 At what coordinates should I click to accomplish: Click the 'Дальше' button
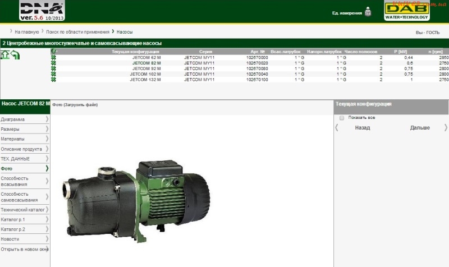420,128
